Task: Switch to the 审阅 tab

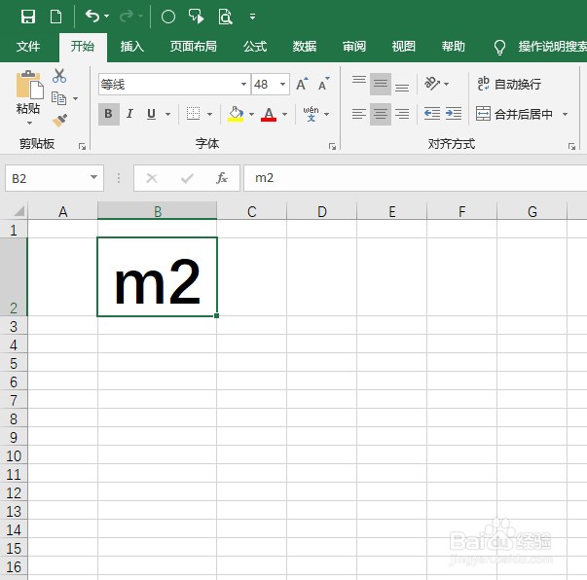Action: pos(353,47)
